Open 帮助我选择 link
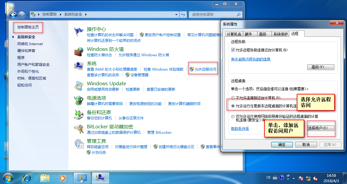The image size is (347, 184). (240, 129)
